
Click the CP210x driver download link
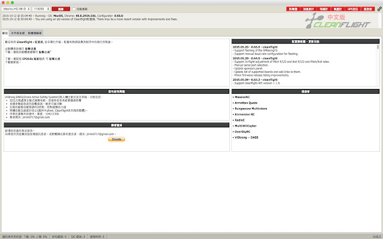(54, 59)
